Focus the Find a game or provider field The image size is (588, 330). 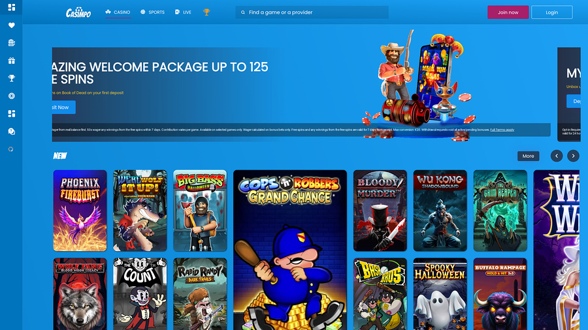[312, 12]
